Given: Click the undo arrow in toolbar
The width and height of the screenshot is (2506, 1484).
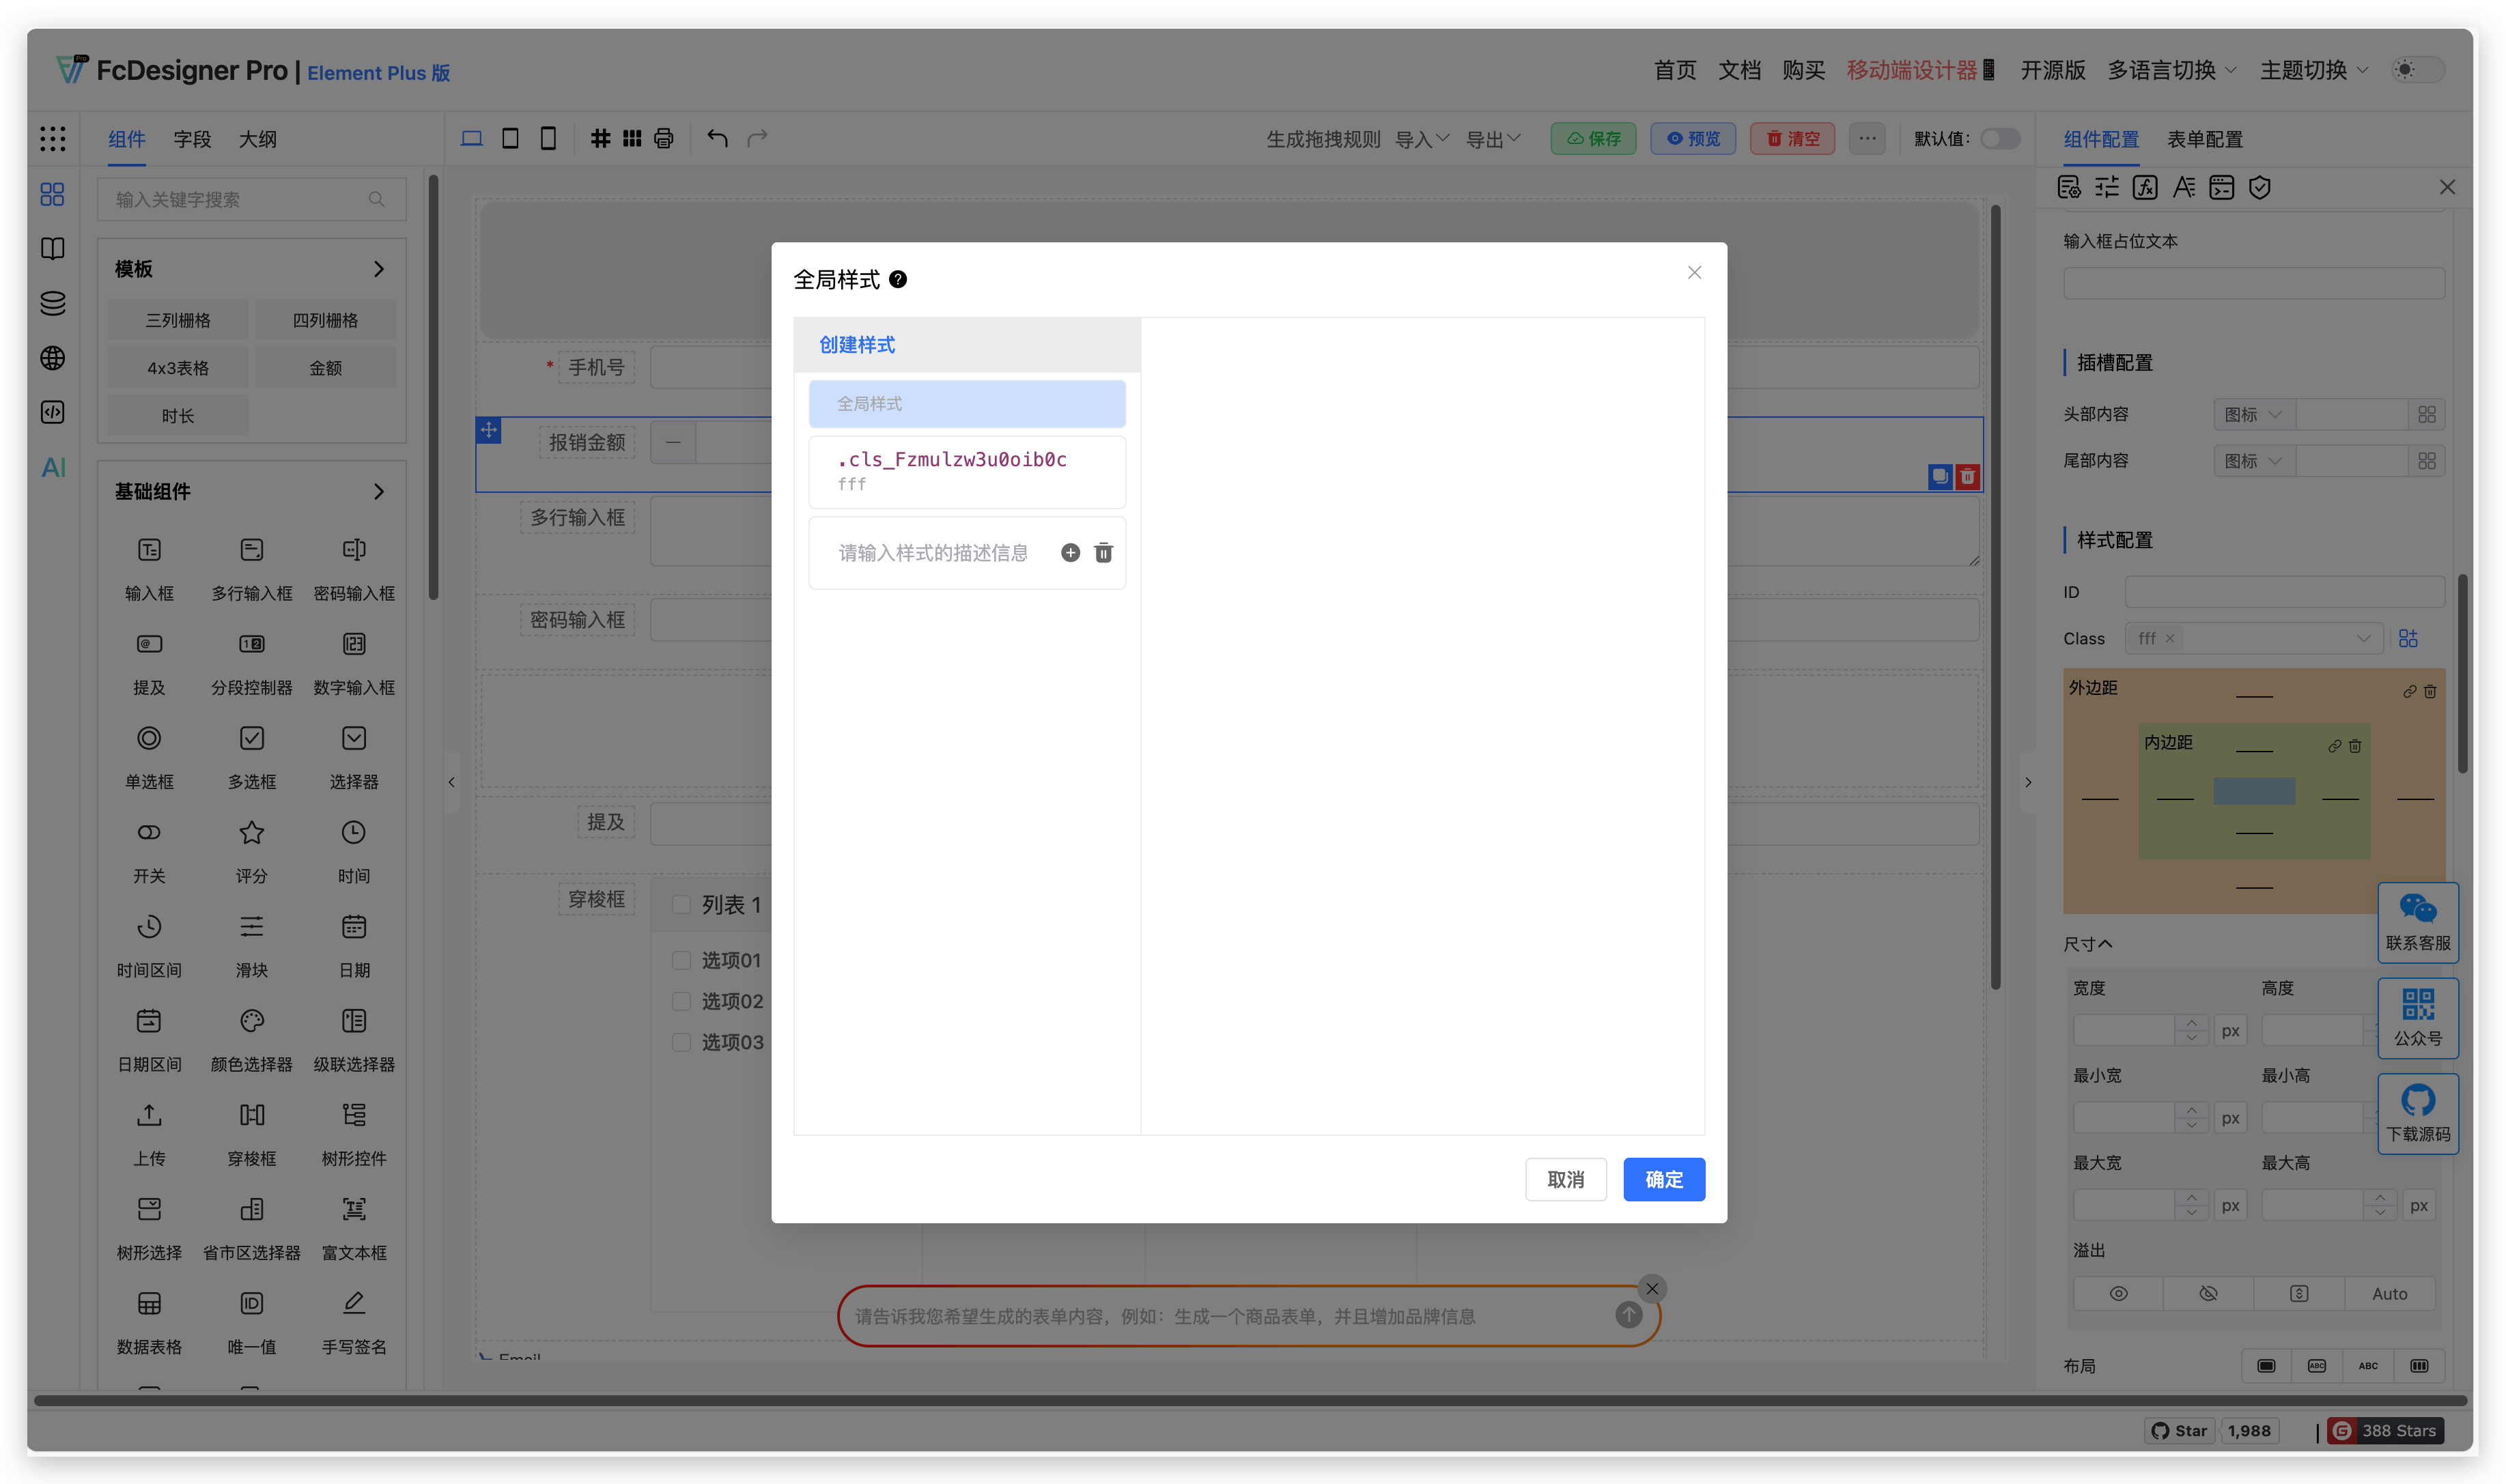Looking at the screenshot, I should 717,138.
